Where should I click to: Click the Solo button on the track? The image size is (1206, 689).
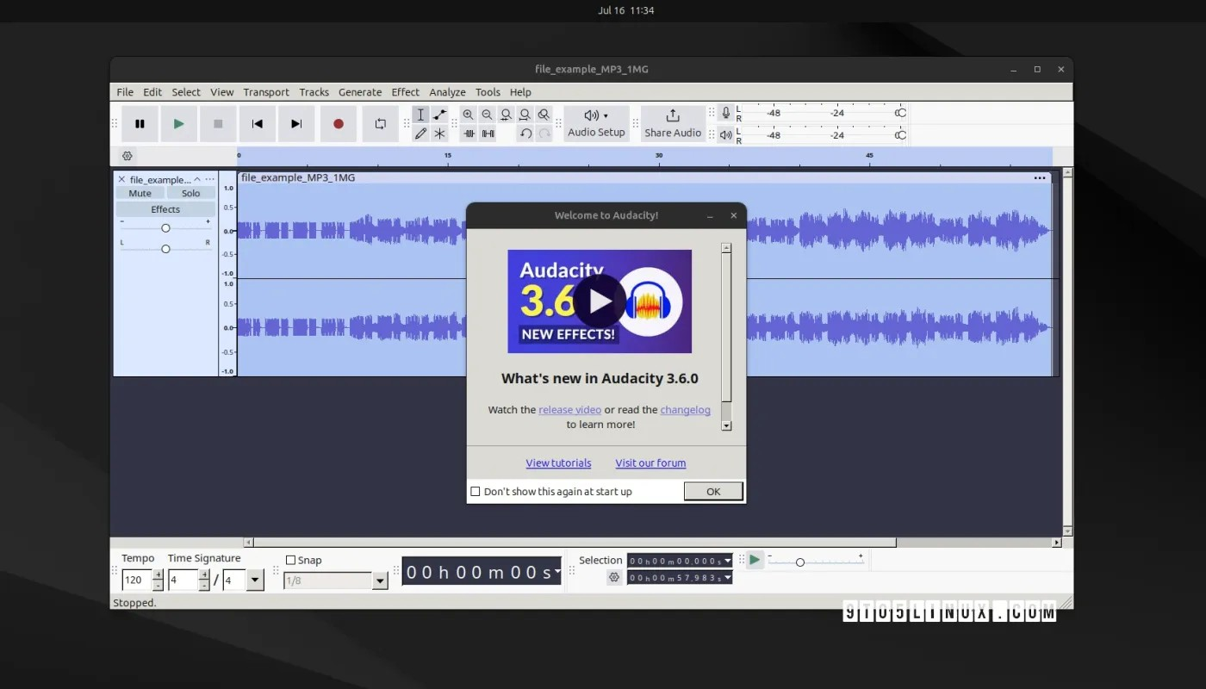pos(190,193)
